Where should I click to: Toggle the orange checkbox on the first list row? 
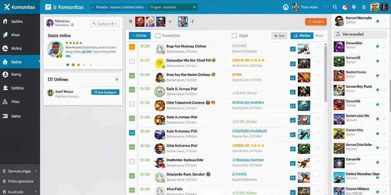[x=132, y=47]
